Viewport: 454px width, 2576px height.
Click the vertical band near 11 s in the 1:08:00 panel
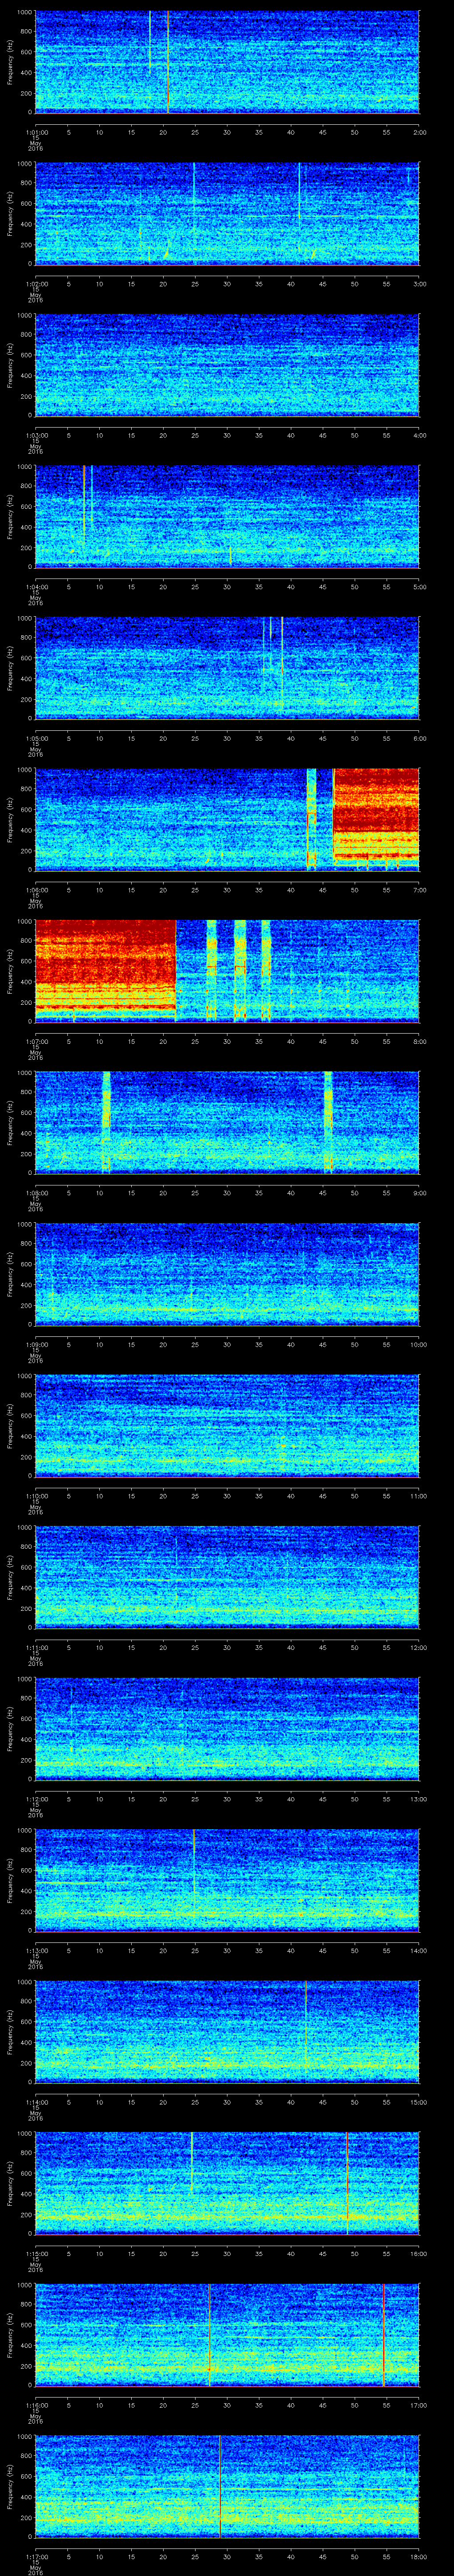(107, 1122)
